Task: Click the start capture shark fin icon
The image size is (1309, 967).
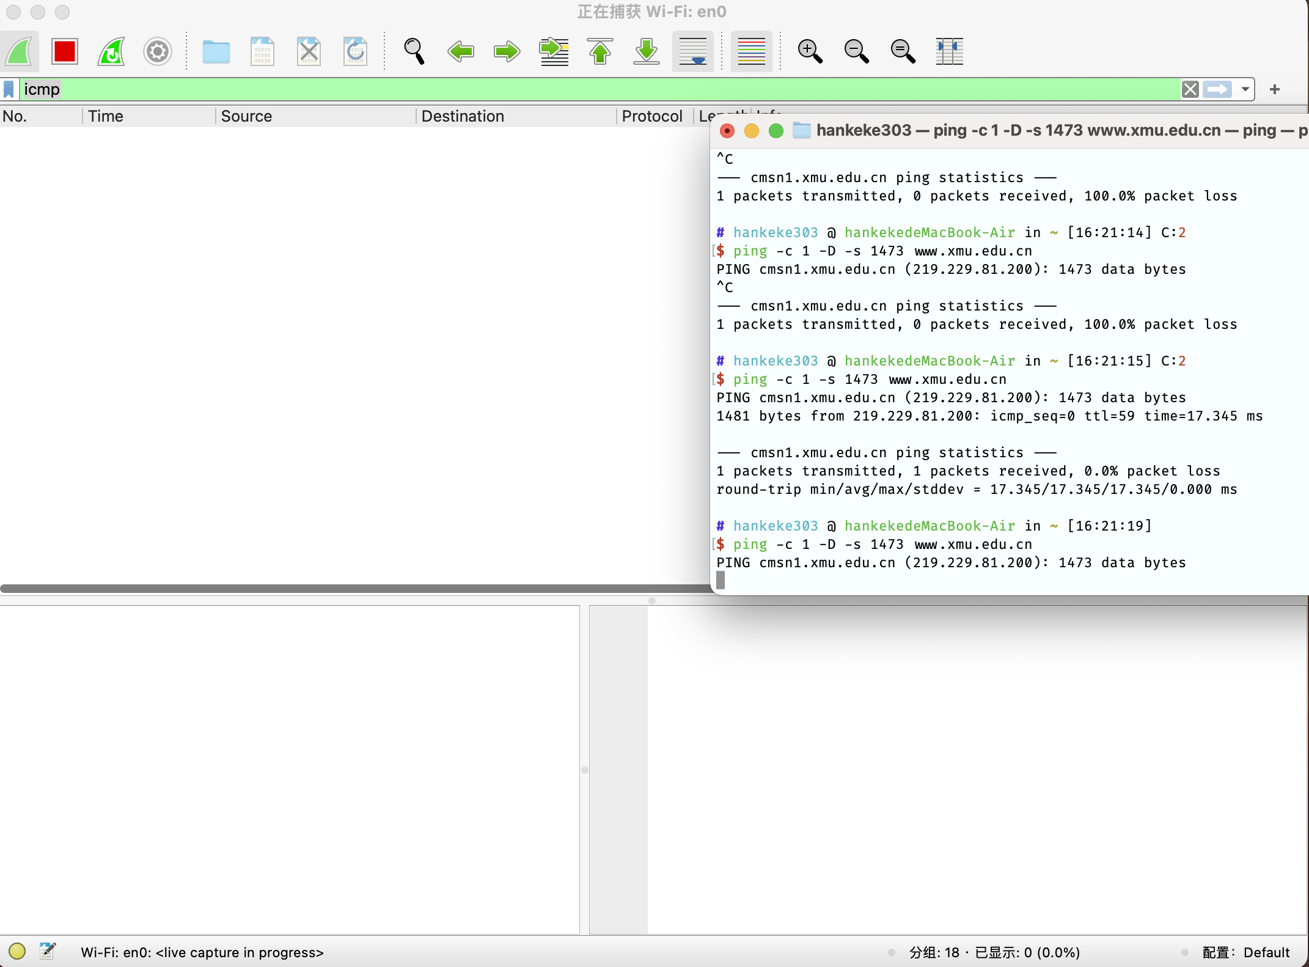Action: [x=19, y=51]
